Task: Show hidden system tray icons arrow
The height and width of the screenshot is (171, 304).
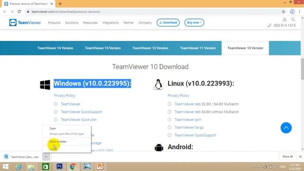Action: pos(254,167)
